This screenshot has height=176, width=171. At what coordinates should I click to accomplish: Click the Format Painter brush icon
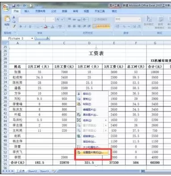coord(14,26)
